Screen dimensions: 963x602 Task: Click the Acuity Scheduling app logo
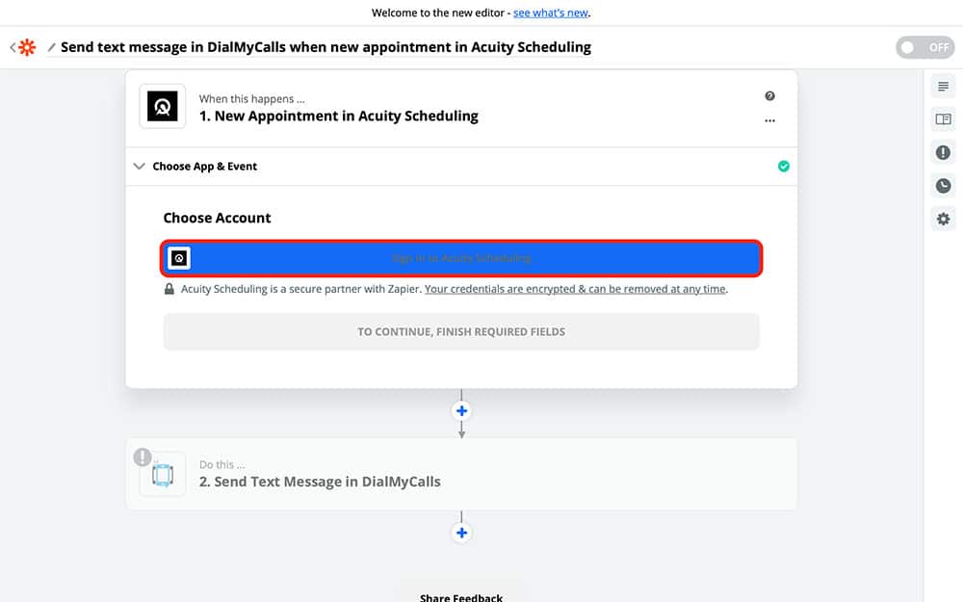(162, 107)
